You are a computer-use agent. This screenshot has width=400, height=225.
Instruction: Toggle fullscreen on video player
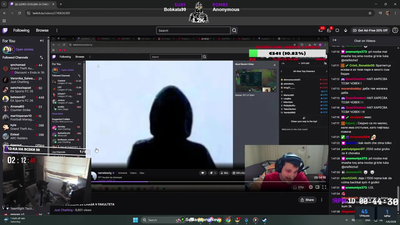point(324,187)
